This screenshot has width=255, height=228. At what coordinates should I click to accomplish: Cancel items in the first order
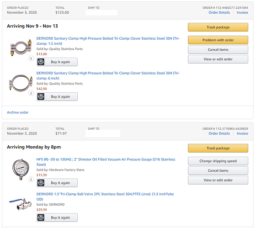[x=218, y=50]
